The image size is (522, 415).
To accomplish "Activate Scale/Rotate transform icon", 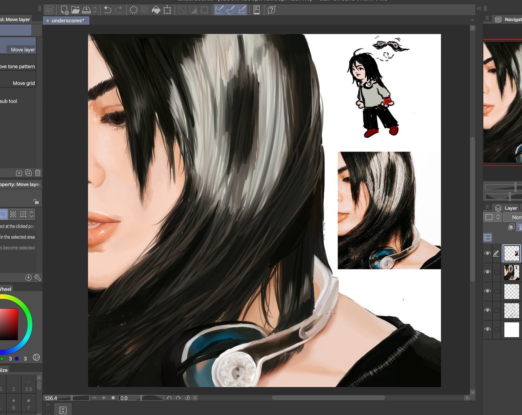I will [x=167, y=10].
